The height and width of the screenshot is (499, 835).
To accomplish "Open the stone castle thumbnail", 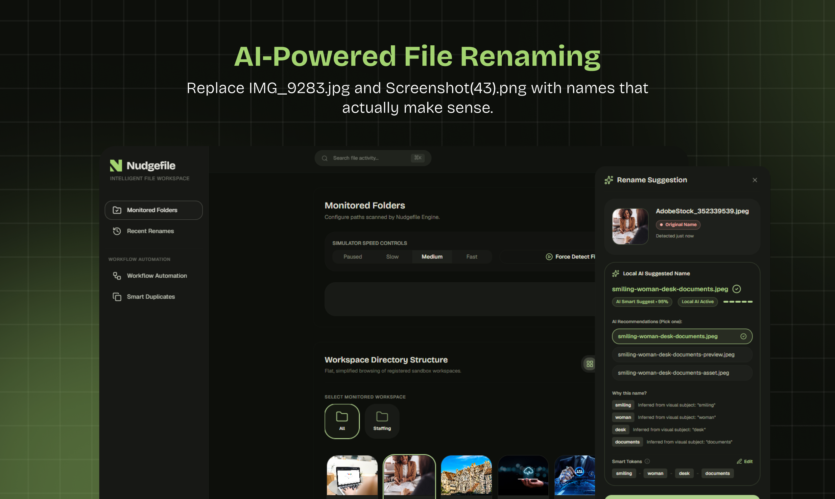I will pos(466,476).
